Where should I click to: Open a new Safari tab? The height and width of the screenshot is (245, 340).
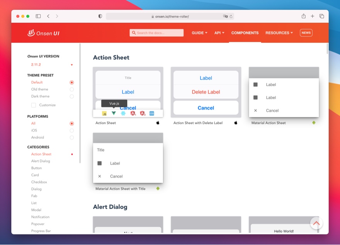313,16
